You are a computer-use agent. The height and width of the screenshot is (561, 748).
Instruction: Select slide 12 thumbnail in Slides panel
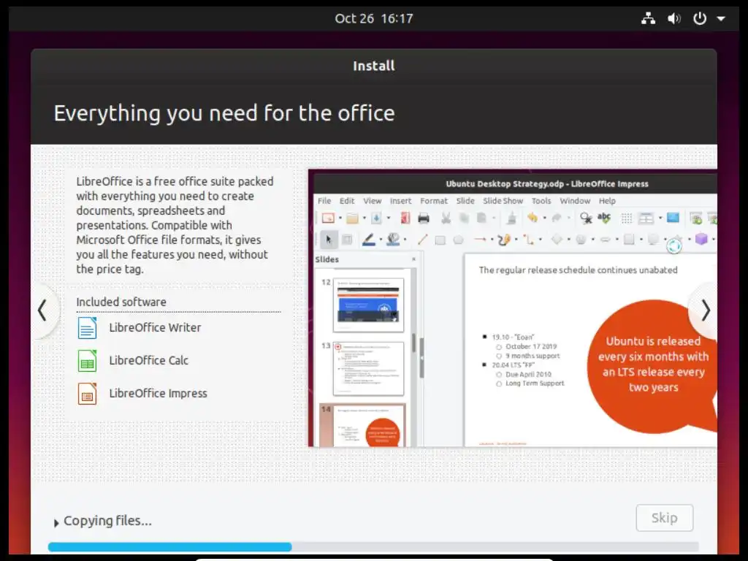(x=368, y=305)
